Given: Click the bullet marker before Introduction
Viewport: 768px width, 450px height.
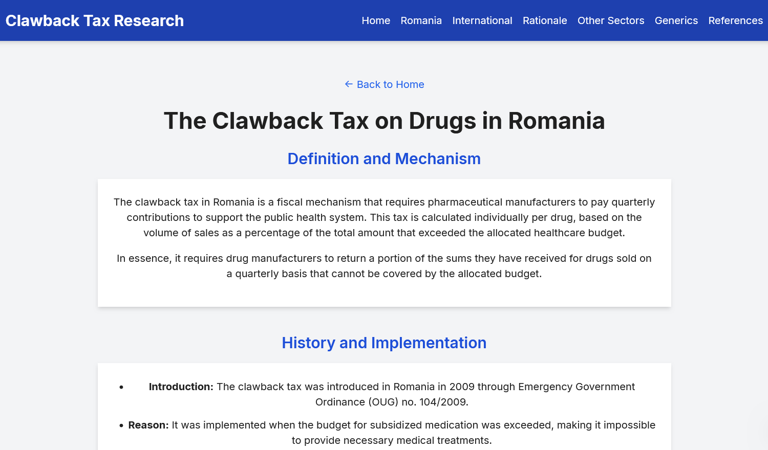Looking at the screenshot, I should [x=121, y=387].
